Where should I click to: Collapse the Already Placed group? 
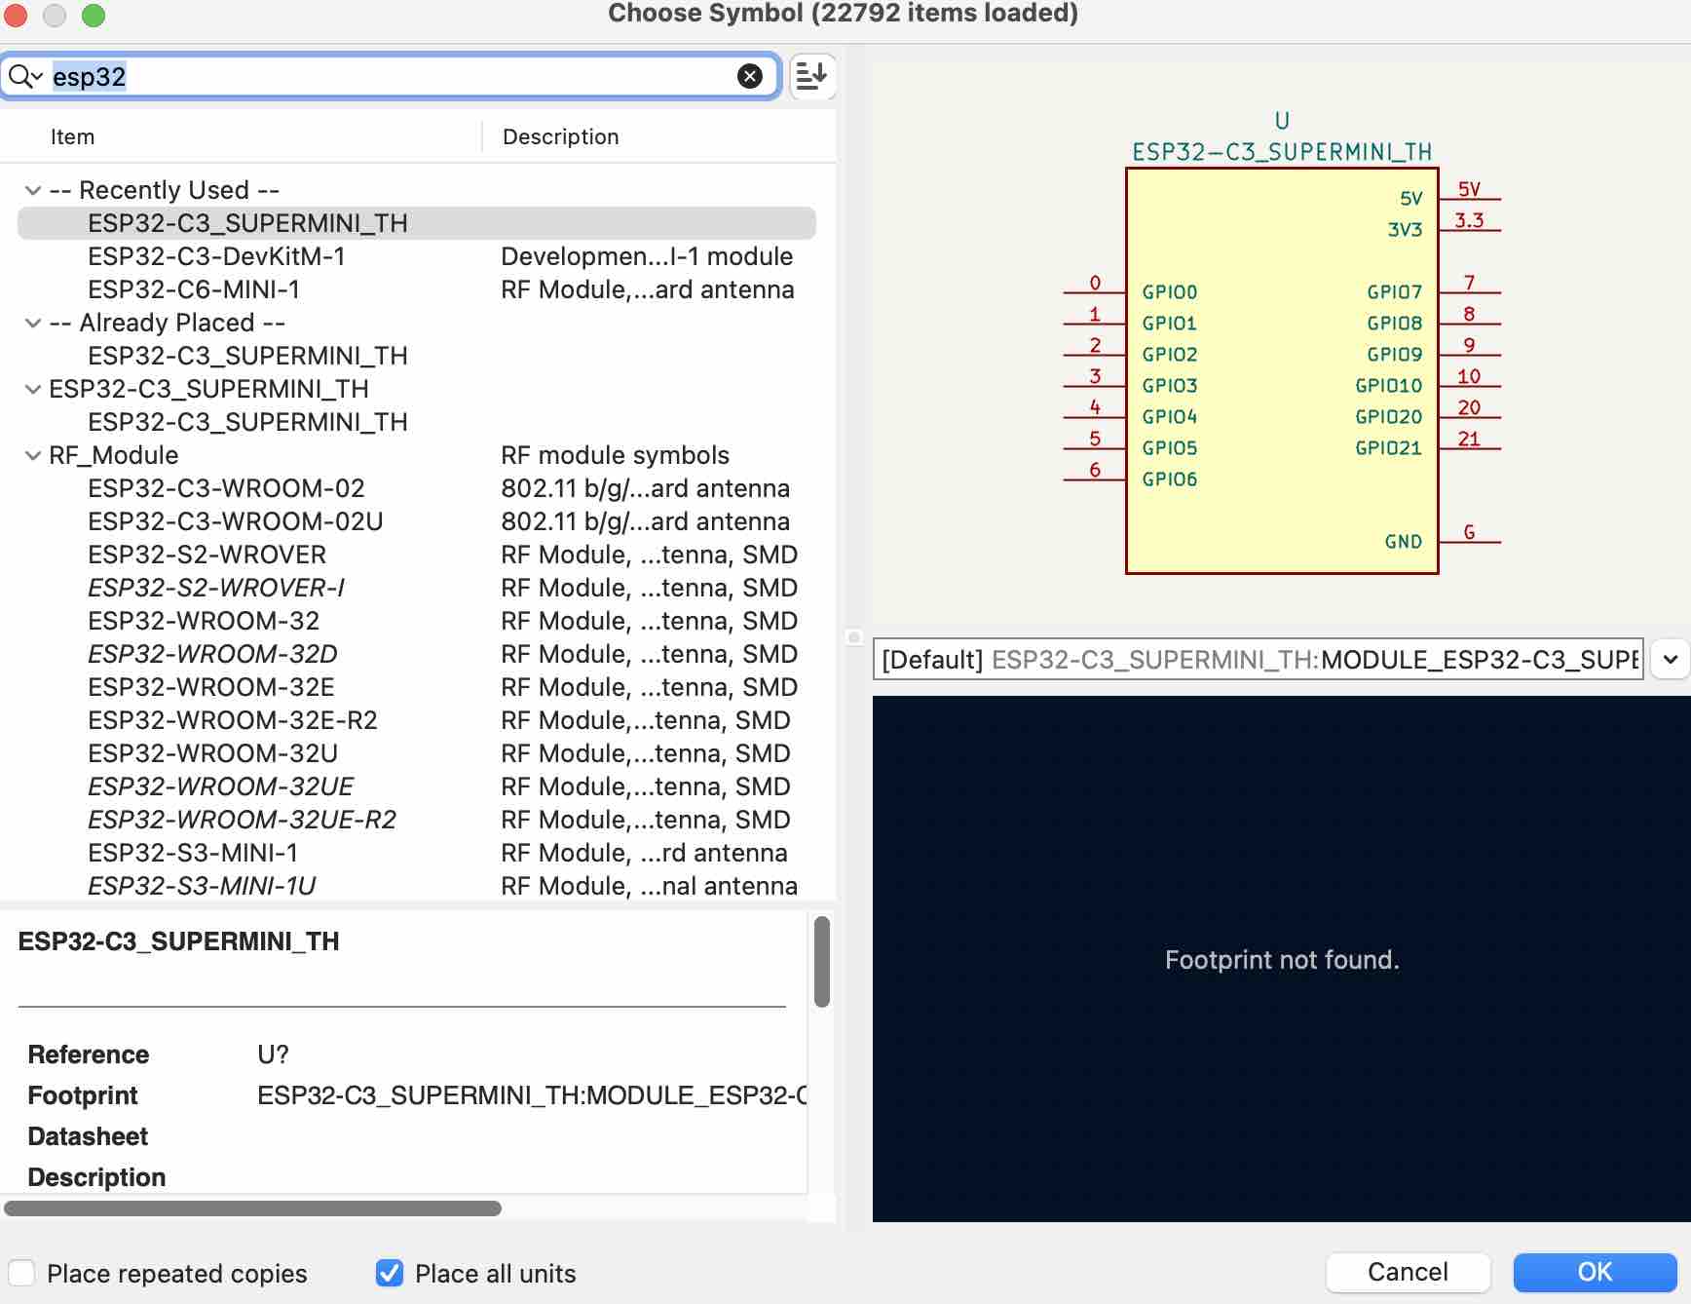click(33, 323)
